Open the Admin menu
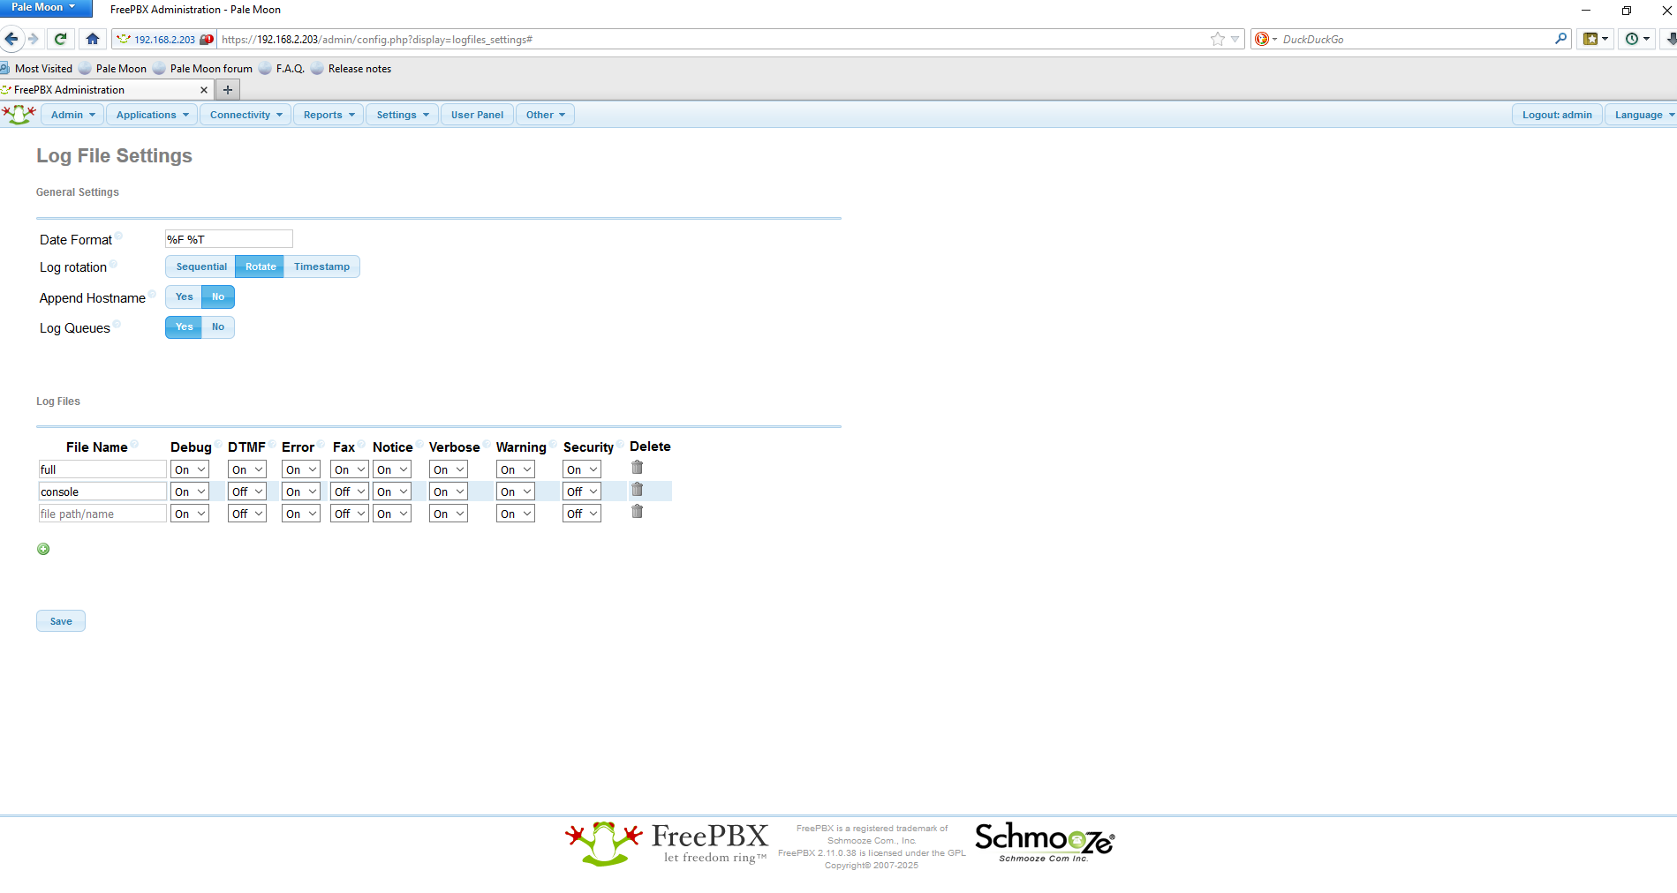This screenshot has height=893, width=1677. [x=72, y=115]
